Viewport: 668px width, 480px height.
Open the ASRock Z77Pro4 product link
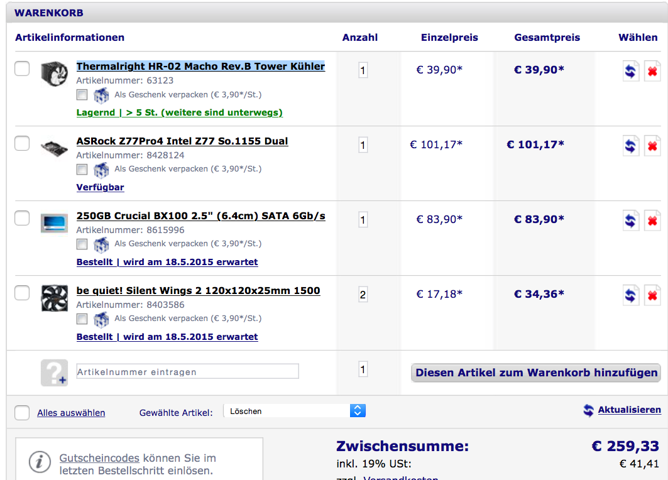(182, 141)
